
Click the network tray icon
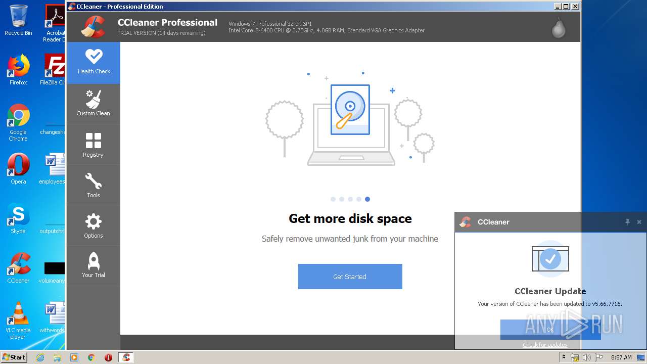pos(575,357)
